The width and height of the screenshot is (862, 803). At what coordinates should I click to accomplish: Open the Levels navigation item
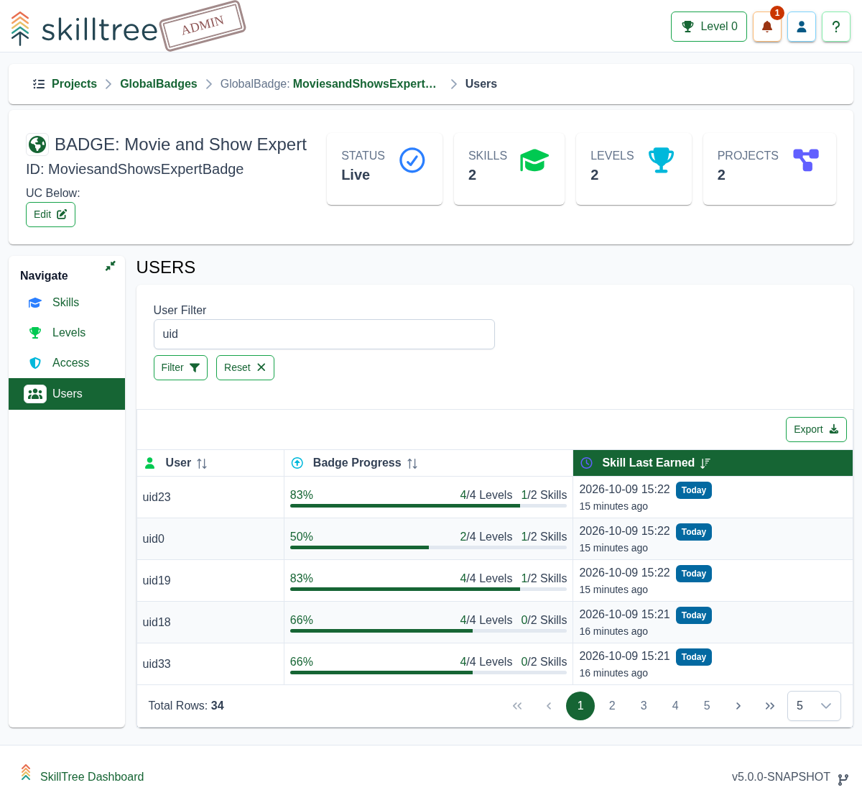(66, 333)
